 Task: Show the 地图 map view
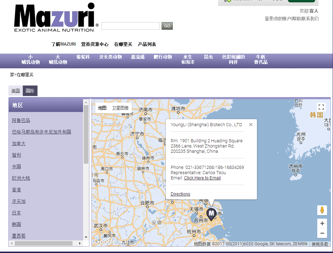102,108
